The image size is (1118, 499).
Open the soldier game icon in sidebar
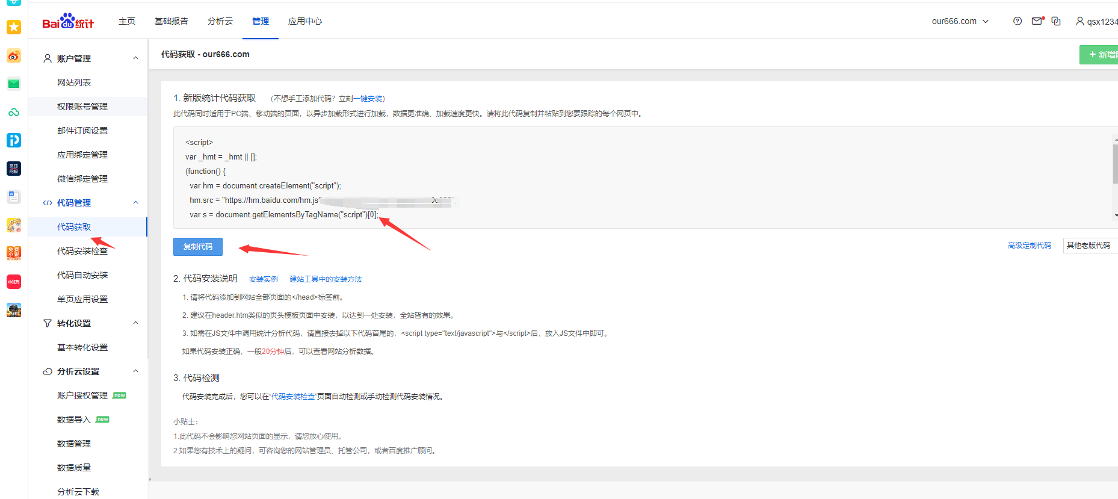coord(14,310)
